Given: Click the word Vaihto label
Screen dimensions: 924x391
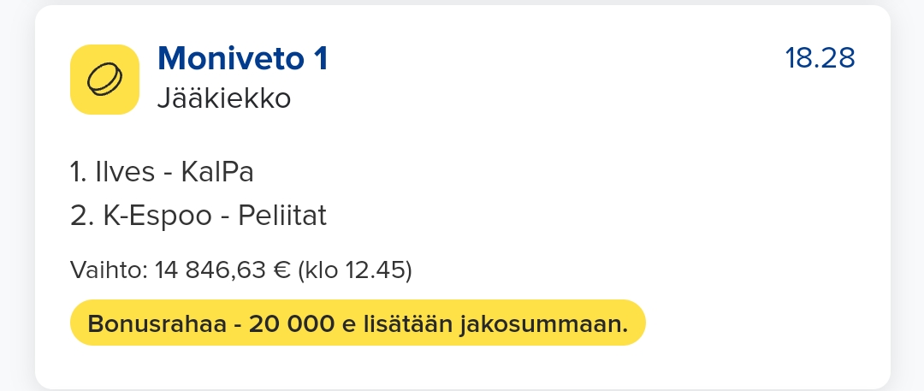Looking at the screenshot, I should click(106, 271).
